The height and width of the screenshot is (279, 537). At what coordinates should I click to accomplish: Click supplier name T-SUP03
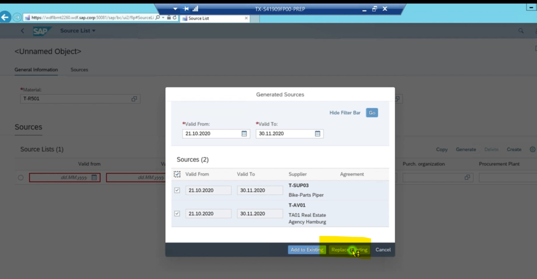tap(299, 186)
